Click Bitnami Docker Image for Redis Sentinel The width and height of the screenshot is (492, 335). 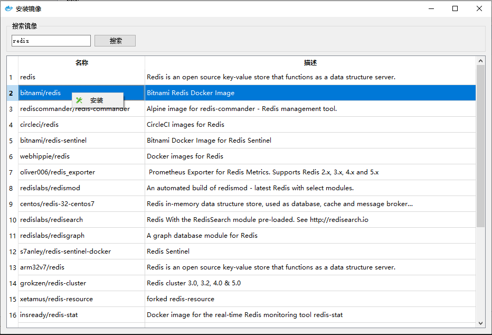coord(310,141)
